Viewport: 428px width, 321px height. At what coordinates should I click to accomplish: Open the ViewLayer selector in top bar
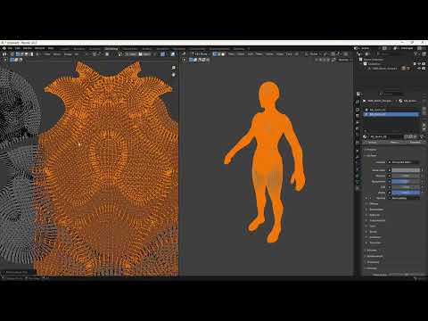click(x=407, y=48)
